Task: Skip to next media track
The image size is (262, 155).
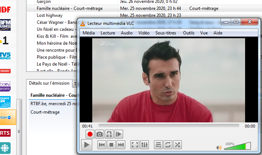Action: [x=121, y=145]
